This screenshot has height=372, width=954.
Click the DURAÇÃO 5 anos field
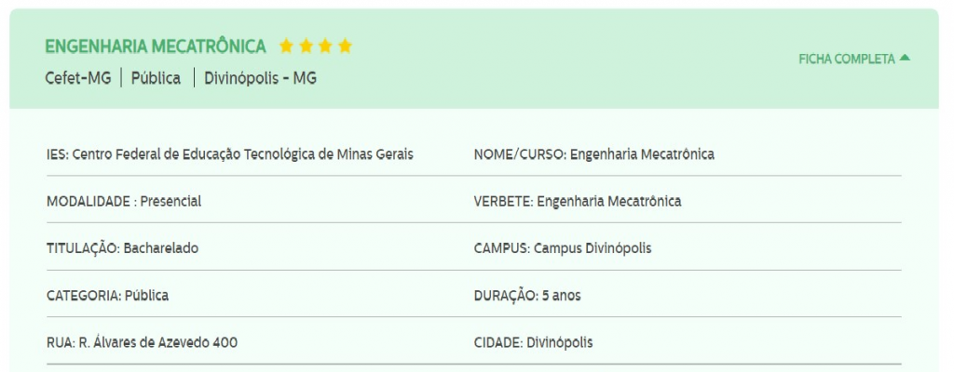tap(527, 296)
